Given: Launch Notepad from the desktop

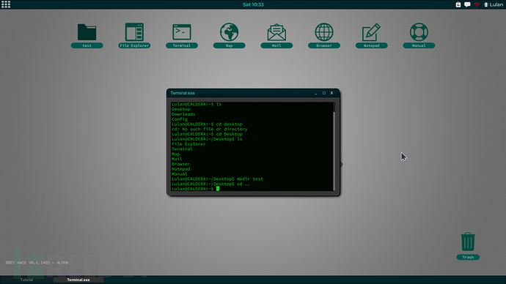Looking at the screenshot, I should (x=371, y=35).
